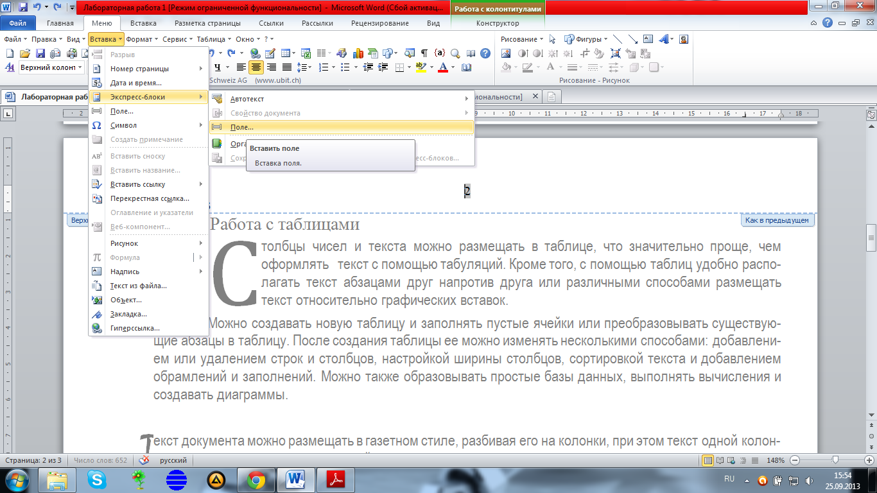Viewport: 877px width, 493px height.
Task: Click the numbered list icon
Action: click(324, 67)
